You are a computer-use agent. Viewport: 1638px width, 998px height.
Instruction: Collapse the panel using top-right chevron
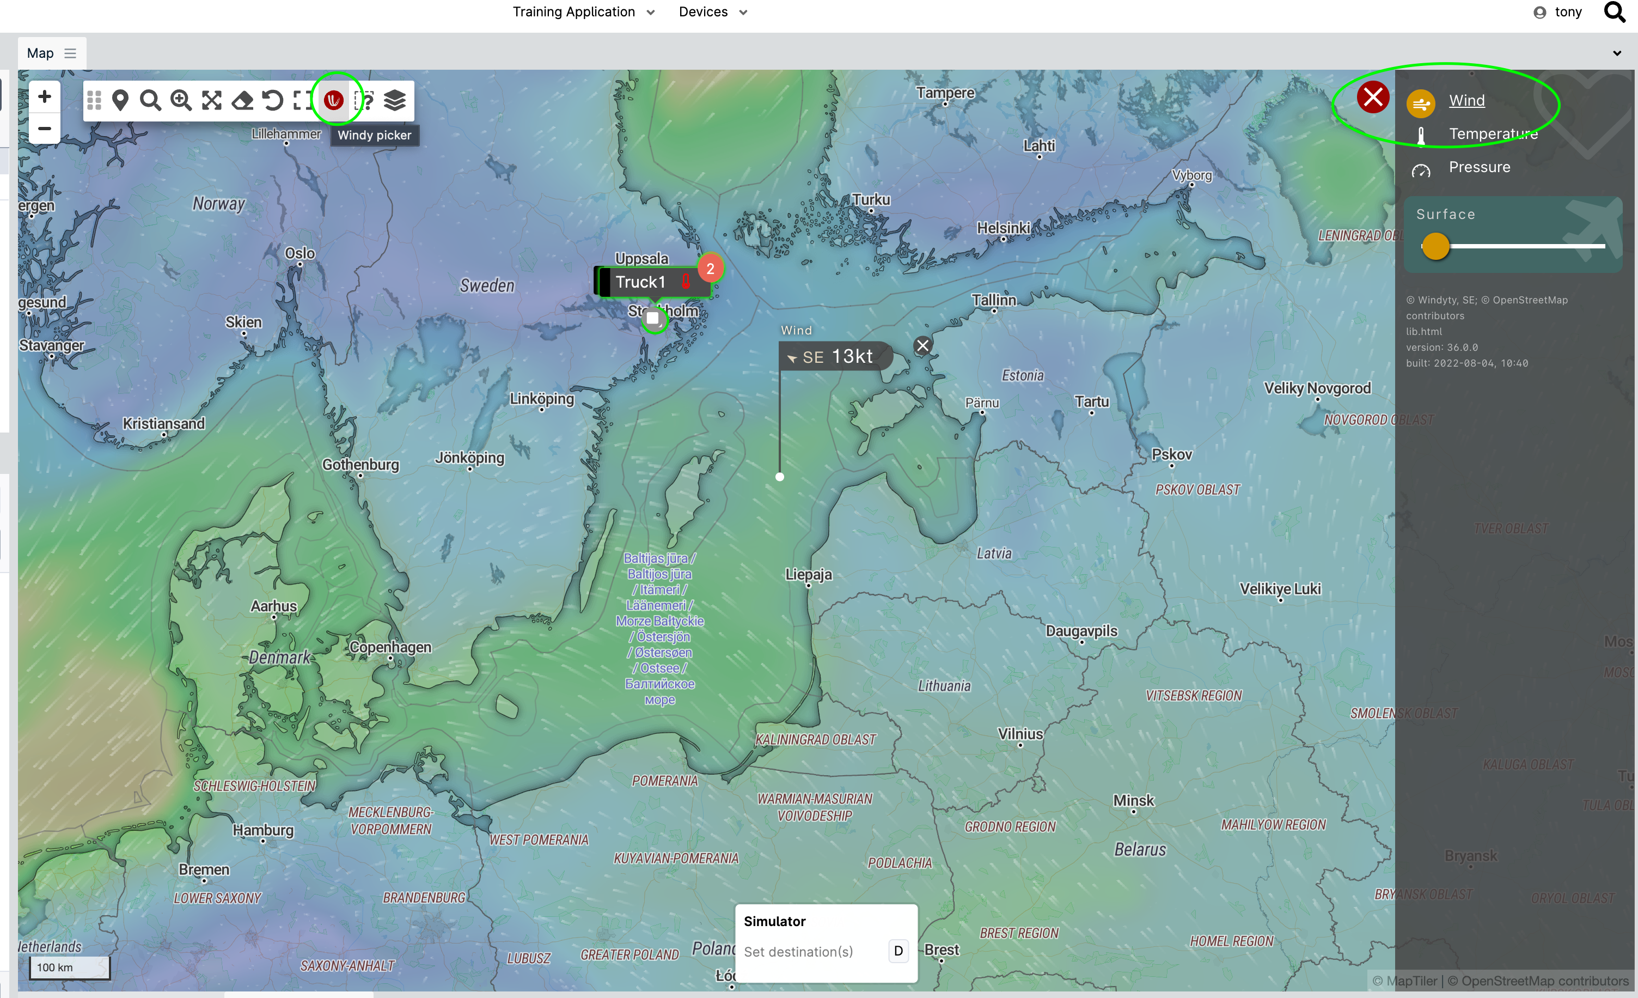[x=1617, y=53]
